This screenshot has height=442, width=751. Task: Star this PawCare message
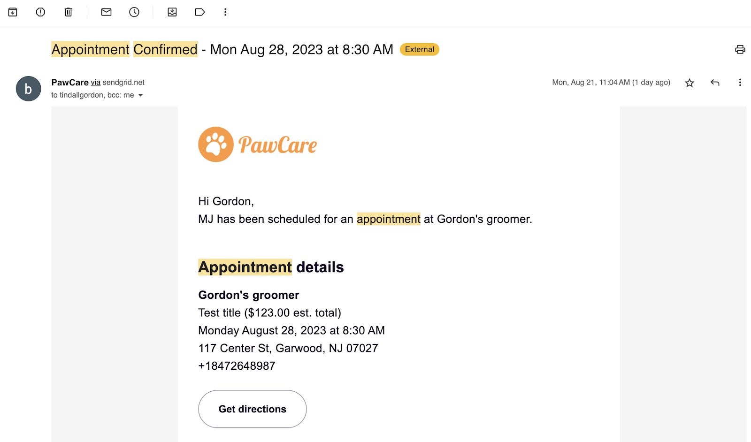(x=689, y=83)
